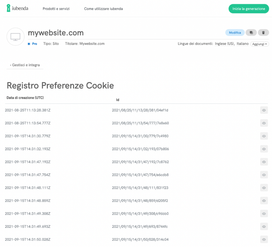Image resolution: width=272 pixels, height=247 pixels.
Task: Open the eye icon for entry 314c04
Action: click(264, 239)
